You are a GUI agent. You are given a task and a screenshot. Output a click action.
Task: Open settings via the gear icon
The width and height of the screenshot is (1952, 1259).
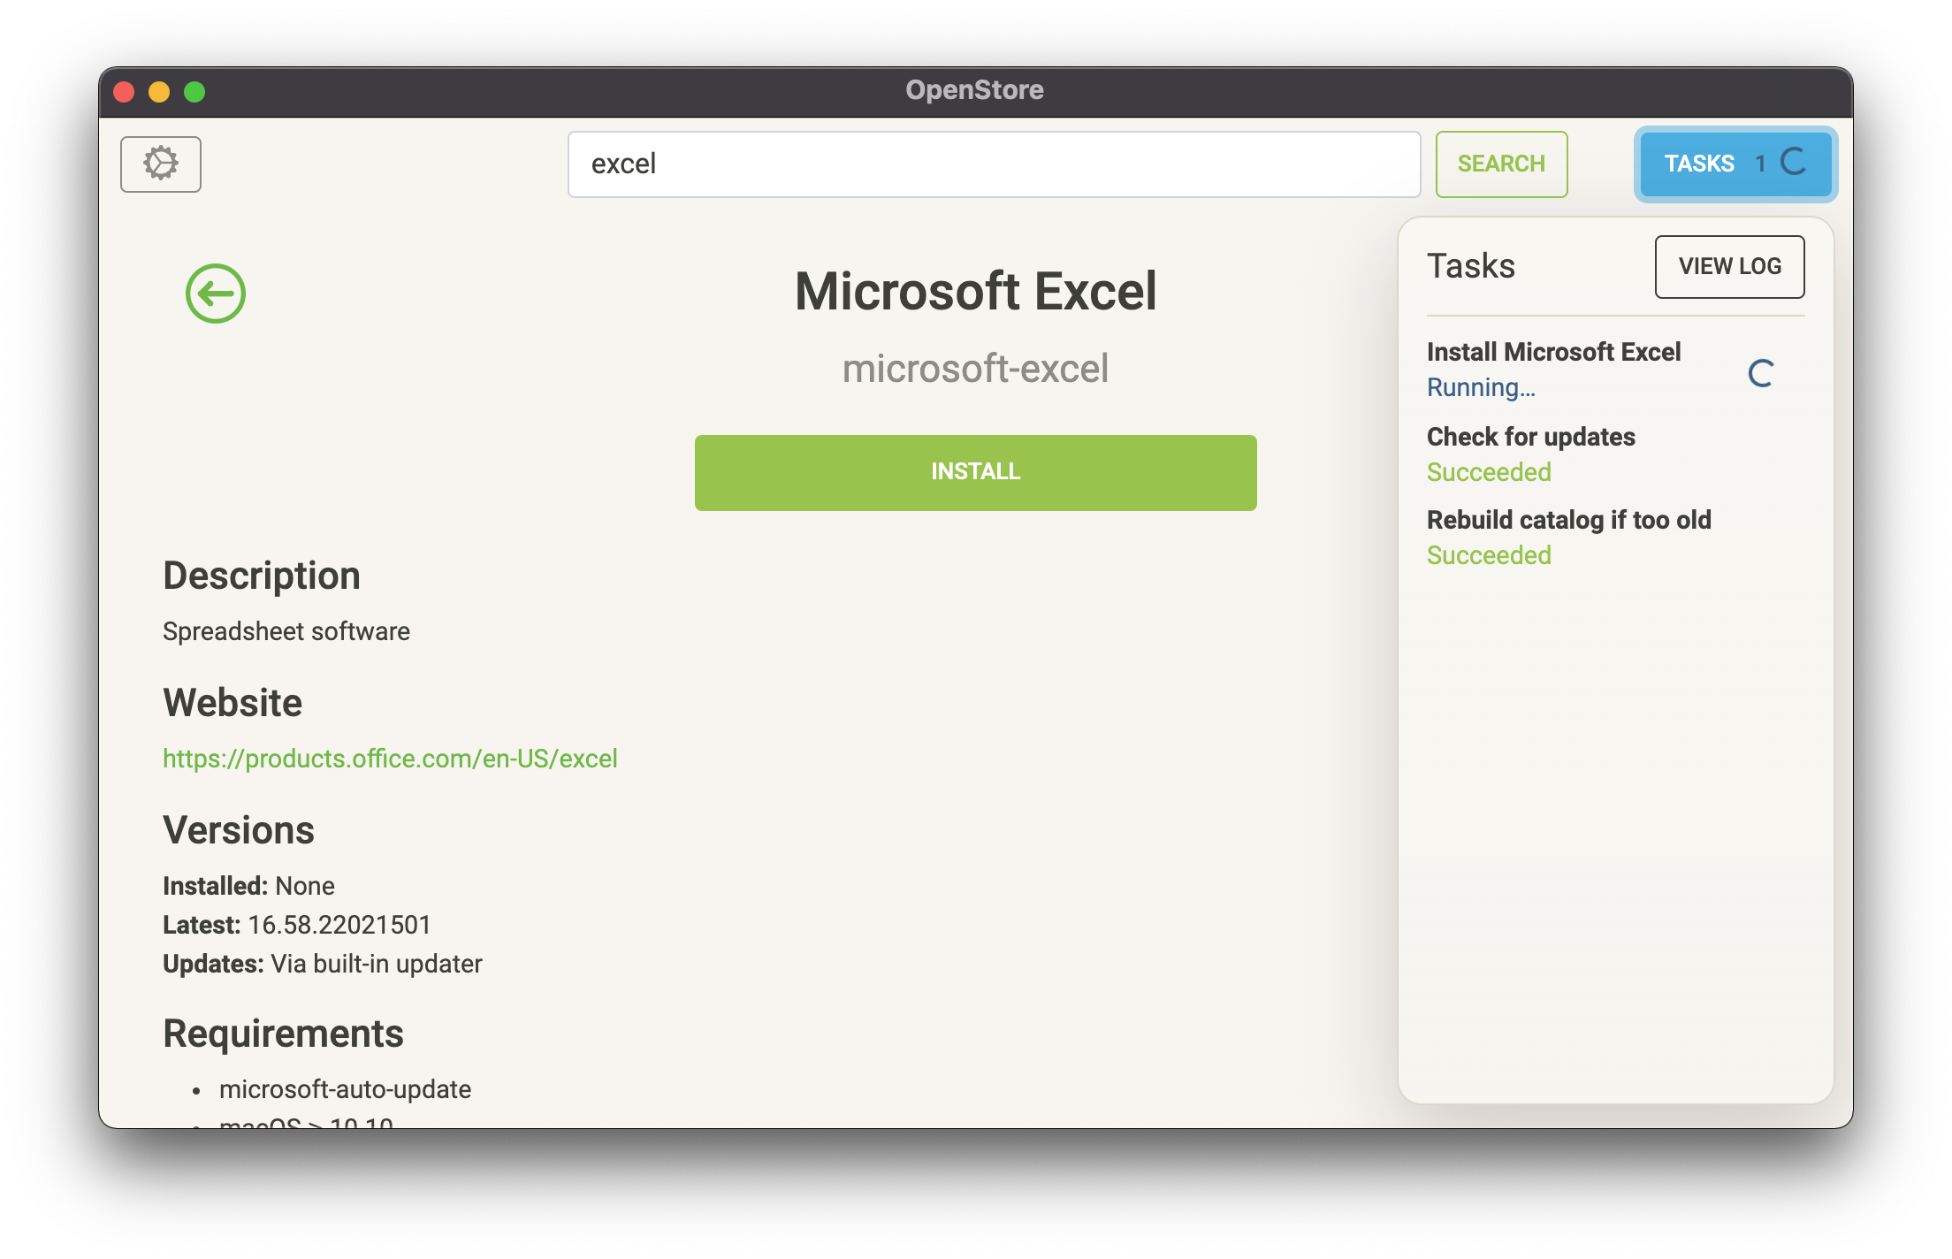161,164
